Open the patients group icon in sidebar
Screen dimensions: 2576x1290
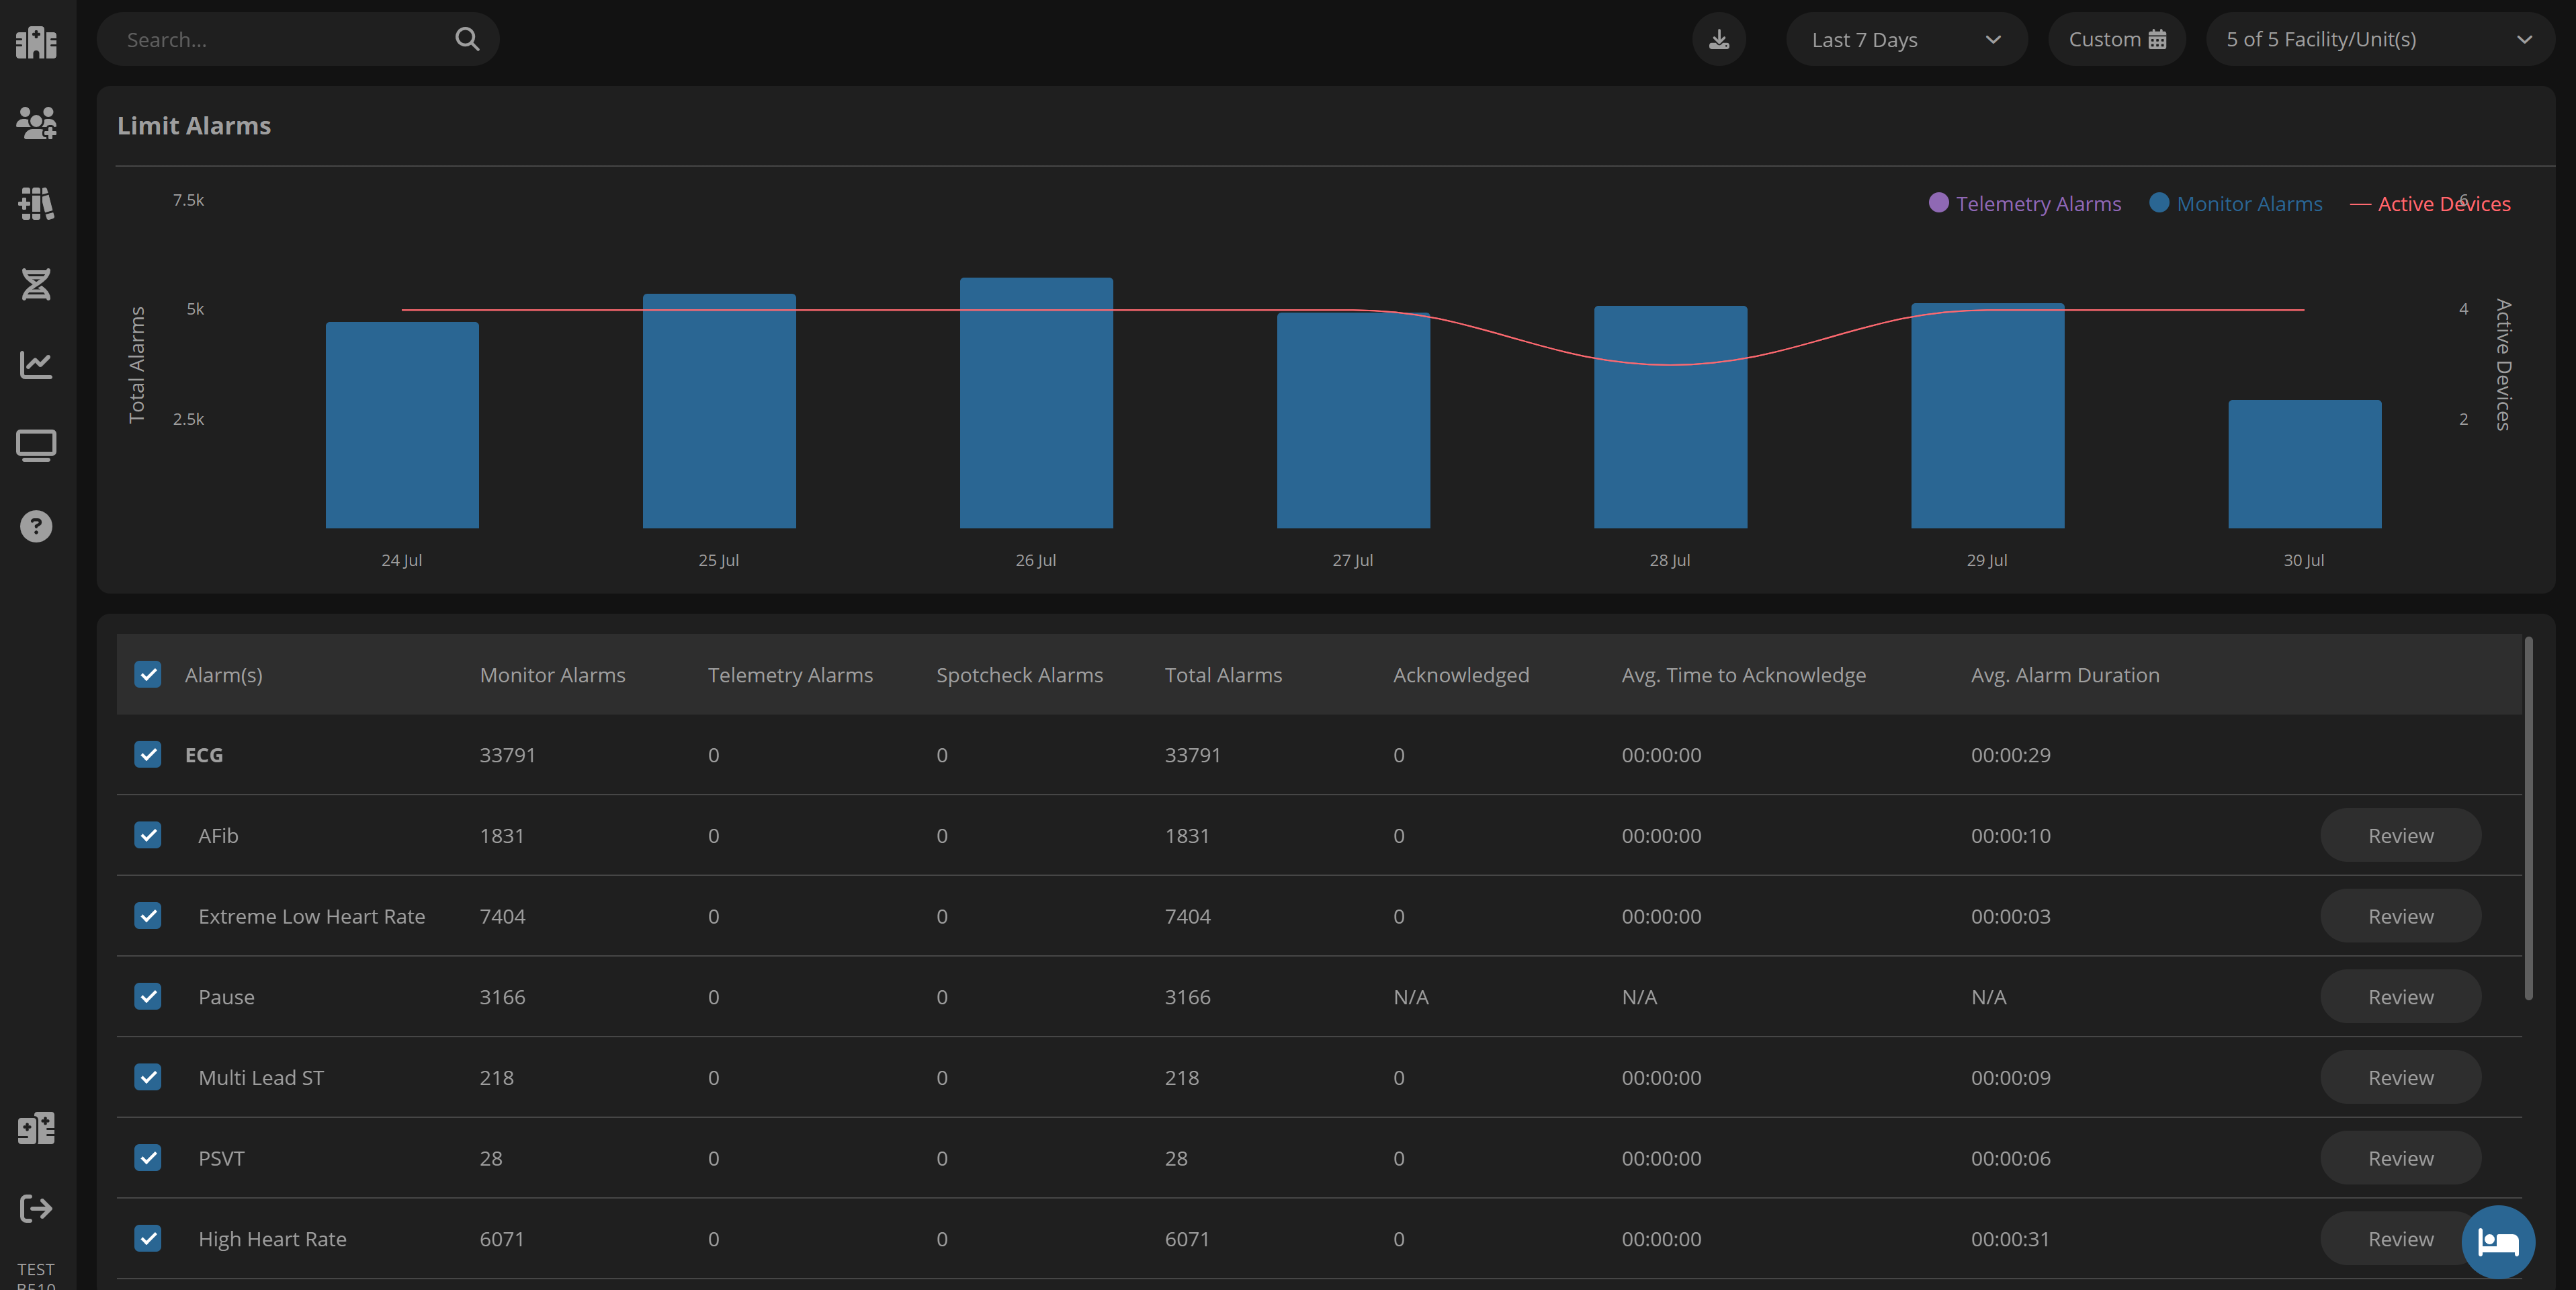pos(36,123)
